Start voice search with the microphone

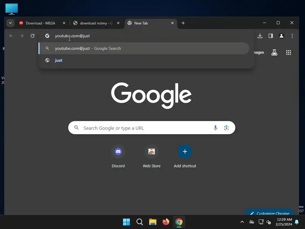point(216,128)
